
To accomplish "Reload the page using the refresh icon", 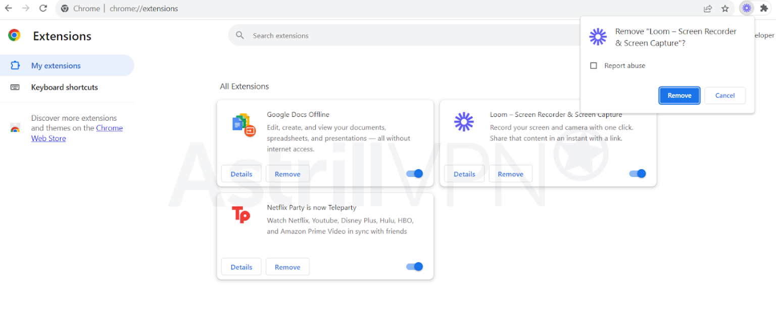I will (43, 8).
